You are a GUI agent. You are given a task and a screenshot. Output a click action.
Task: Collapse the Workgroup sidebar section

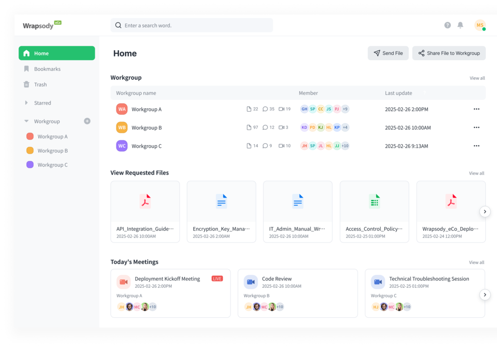click(x=26, y=121)
